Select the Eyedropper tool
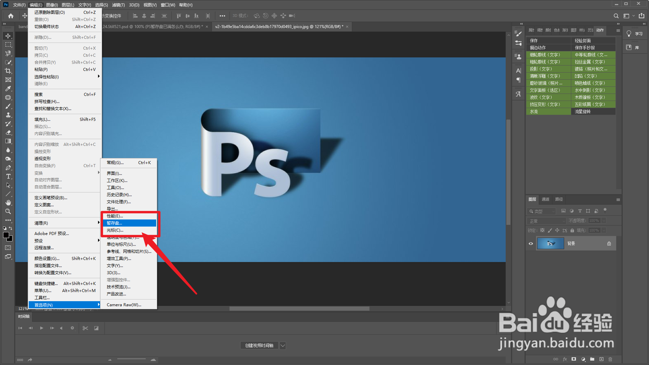Image resolution: width=649 pixels, height=365 pixels. 8,88
